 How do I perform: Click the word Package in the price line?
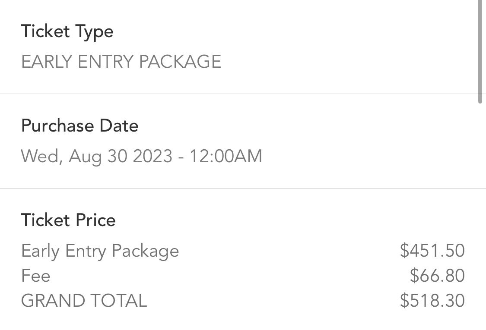145,251
